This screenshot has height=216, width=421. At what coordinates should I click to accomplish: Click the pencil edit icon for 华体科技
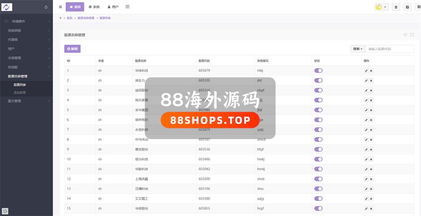click(x=366, y=71)
